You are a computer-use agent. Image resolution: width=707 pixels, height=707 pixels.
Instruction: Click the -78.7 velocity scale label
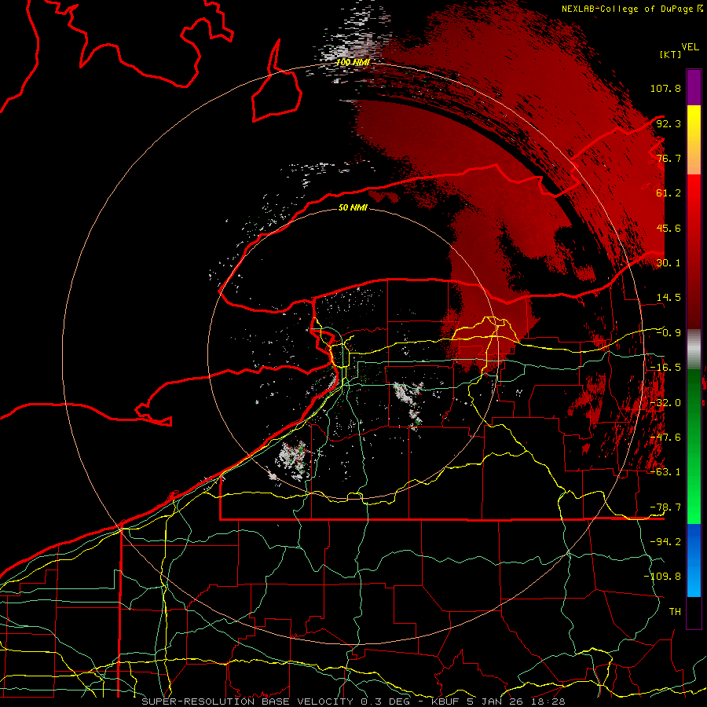(665, 507)
